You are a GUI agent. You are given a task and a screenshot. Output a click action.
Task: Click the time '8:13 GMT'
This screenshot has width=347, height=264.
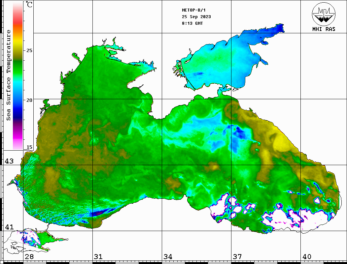pos(192,23)
